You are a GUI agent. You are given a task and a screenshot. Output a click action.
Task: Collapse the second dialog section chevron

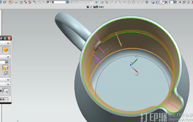pyautogui.click(x=8, y=57)
